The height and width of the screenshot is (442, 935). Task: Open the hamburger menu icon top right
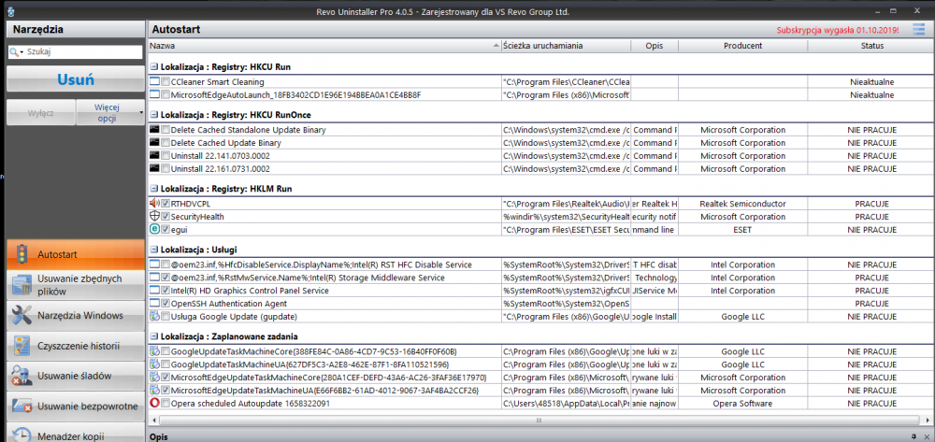coord(919,30)
